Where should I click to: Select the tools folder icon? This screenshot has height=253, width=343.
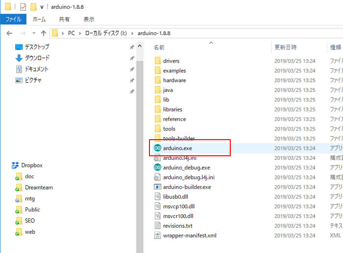pos(157,128)
